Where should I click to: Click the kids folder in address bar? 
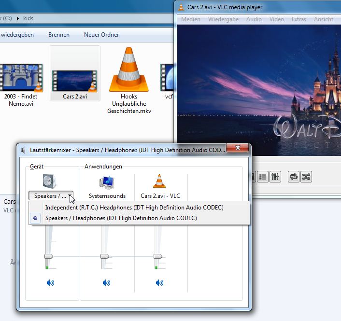tap(28, 18)
